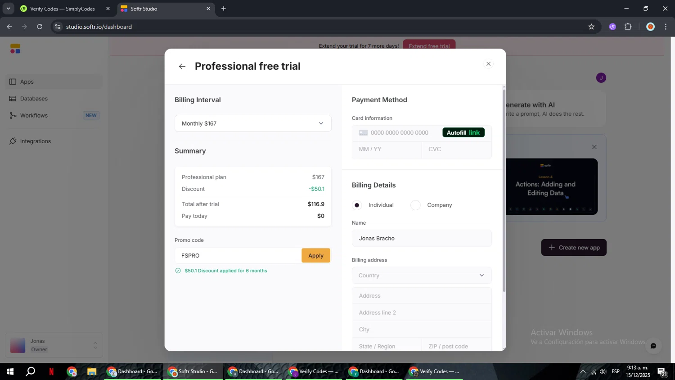Open the Chrome profile avatar

tap(650, 27)
